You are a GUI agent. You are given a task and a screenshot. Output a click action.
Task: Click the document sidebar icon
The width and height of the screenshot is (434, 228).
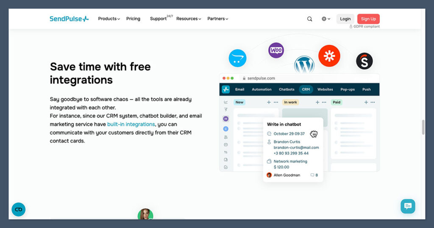click(x=226, y=160)
